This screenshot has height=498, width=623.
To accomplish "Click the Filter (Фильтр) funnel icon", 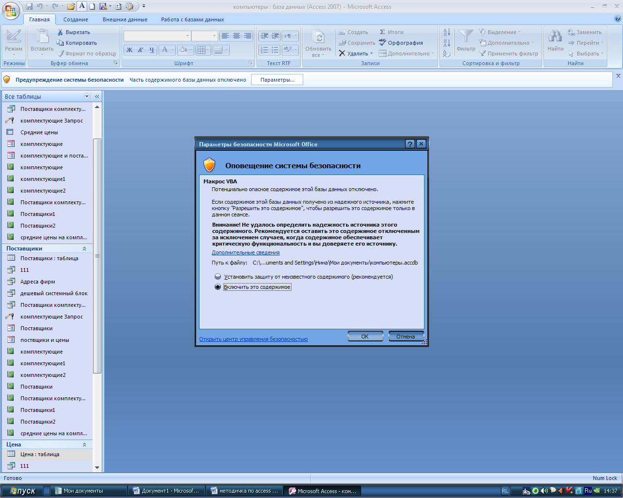I will pos(466,36).
